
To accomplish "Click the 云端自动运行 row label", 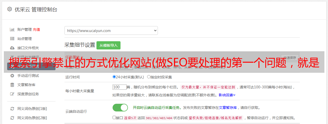I will pyautogui.click(x=76, y=111).
